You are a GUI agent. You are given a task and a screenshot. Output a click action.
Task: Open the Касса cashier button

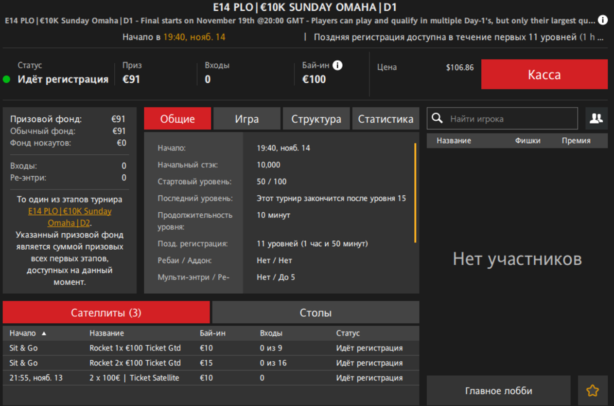544,74
